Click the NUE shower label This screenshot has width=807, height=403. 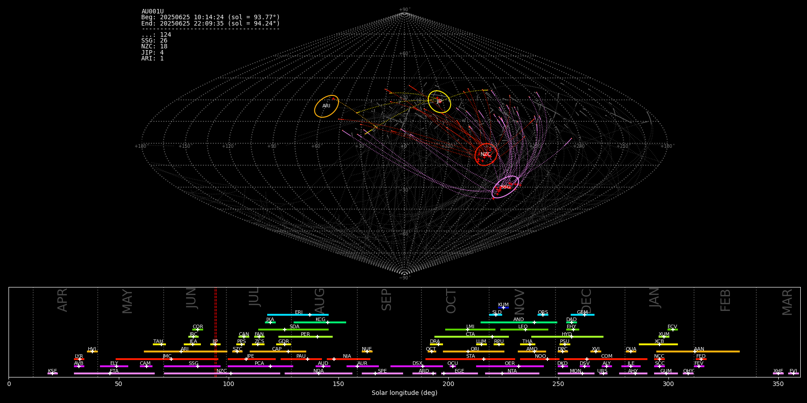(x=367, y=349)
